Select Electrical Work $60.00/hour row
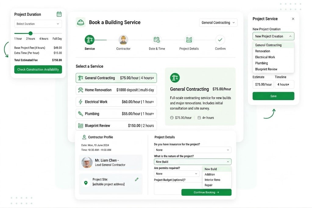Screen dimensions: 312x208 point(116,102)
